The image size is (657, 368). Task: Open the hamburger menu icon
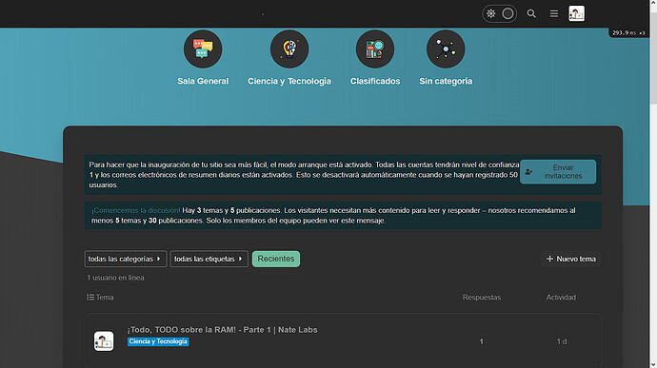[x=554, y=13]
